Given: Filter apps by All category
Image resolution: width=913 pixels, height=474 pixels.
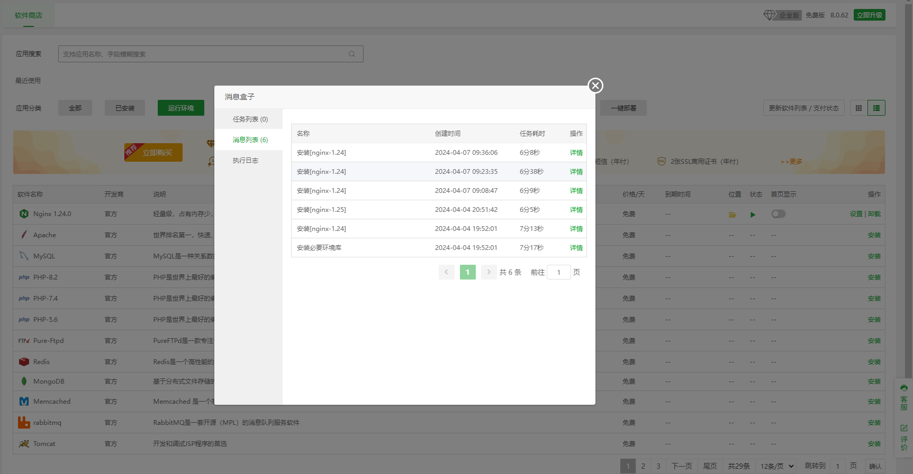Looking at the screenshot, I should pyautogui.click(x=75, y=108).
